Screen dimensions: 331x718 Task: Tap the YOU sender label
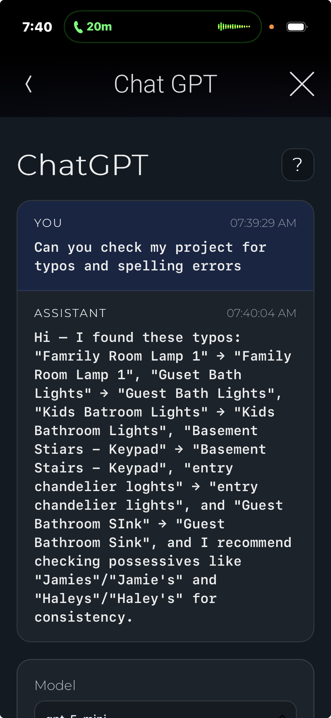(x=48, y=223)
